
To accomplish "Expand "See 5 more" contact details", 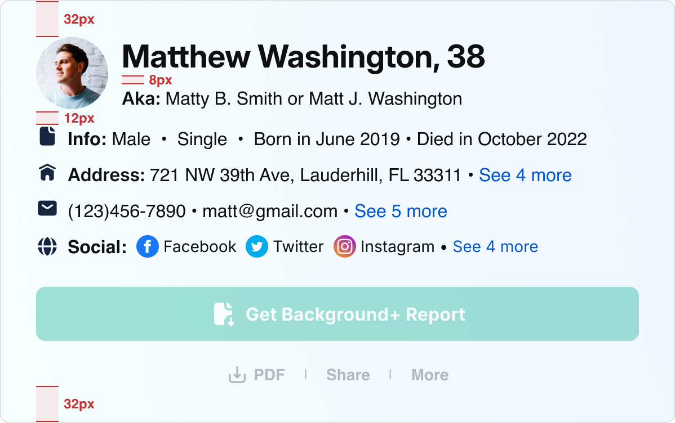I will tap(401, 211).
